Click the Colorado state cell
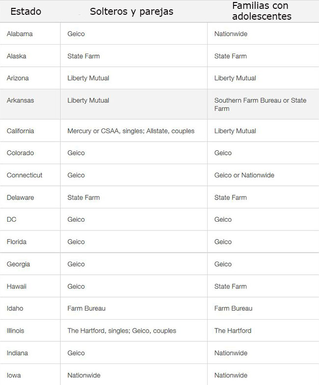 tap(20, 153)
